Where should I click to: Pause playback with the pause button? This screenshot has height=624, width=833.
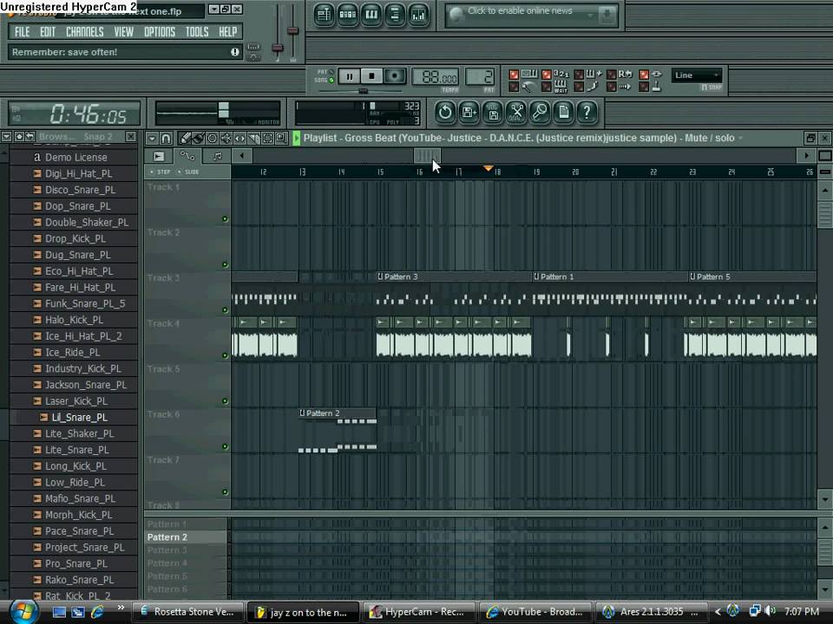[350, 76]
